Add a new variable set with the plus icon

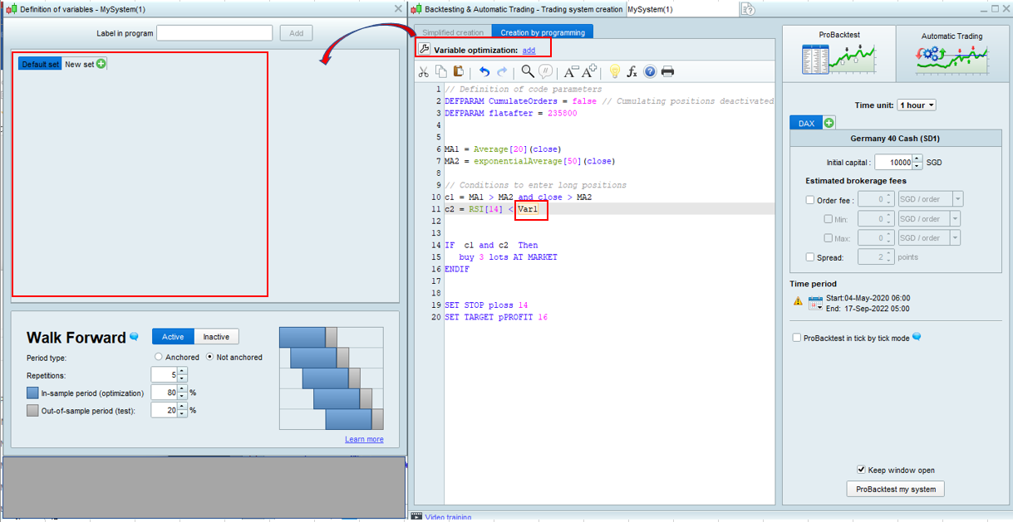coord(100,62)
